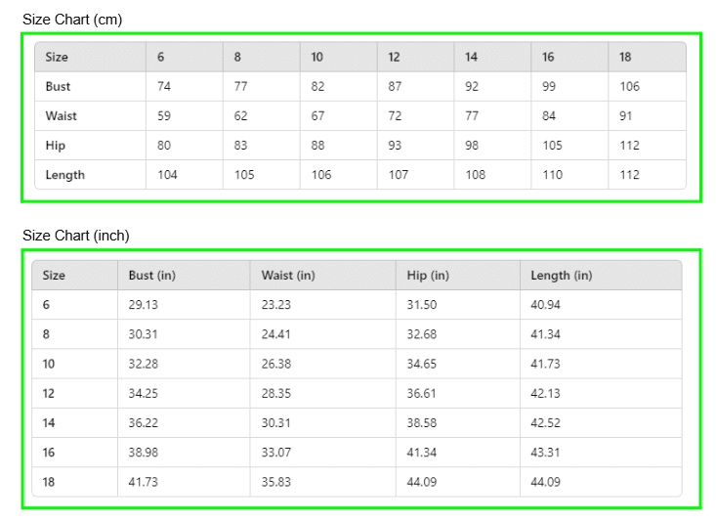Click hip value 93 for size 12
716x522 pixels.
pyautogui.click(x=395, y=146)
